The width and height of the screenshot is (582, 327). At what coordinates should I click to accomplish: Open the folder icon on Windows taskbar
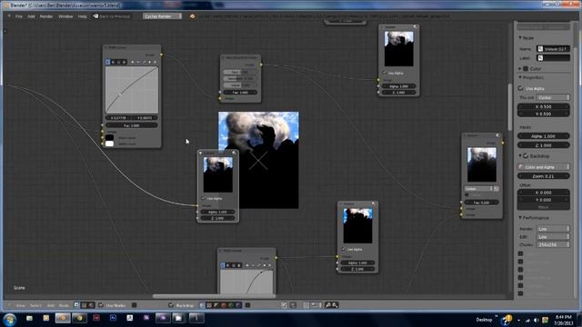pos(29,318)
